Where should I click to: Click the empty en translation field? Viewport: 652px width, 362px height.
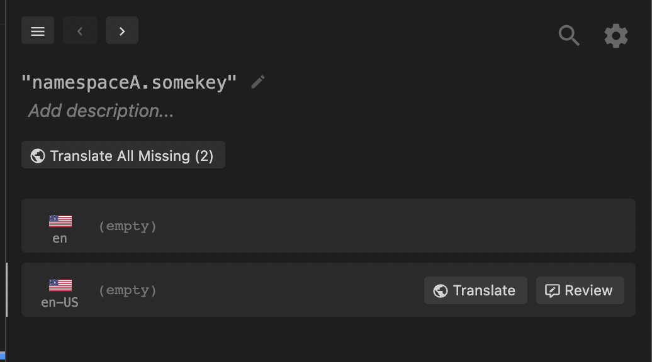click(x=128, y=226)
